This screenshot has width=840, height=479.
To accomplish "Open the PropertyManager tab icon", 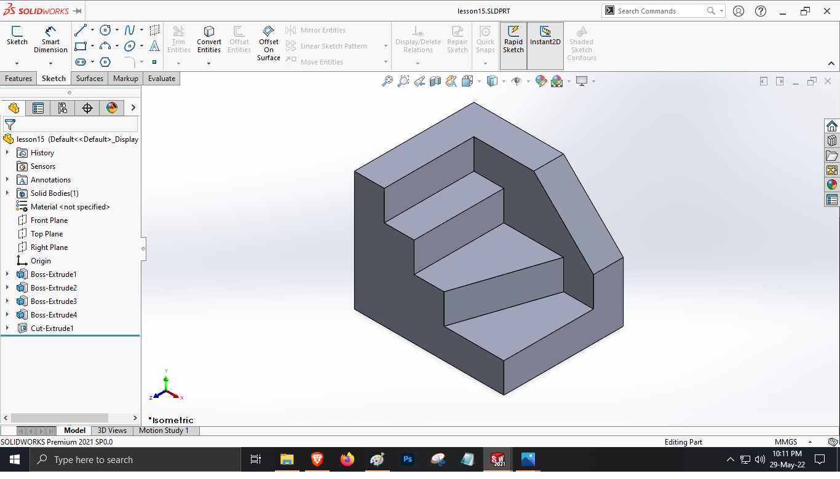I will coord(38,108).
